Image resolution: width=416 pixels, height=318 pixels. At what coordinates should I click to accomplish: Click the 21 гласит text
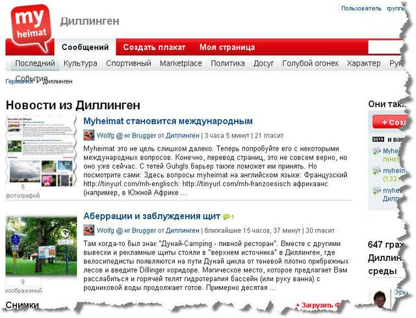269,136
